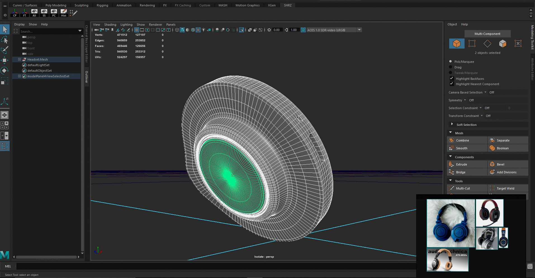Click the Extrude button
The image size is (535, 278).
[467, 164]
